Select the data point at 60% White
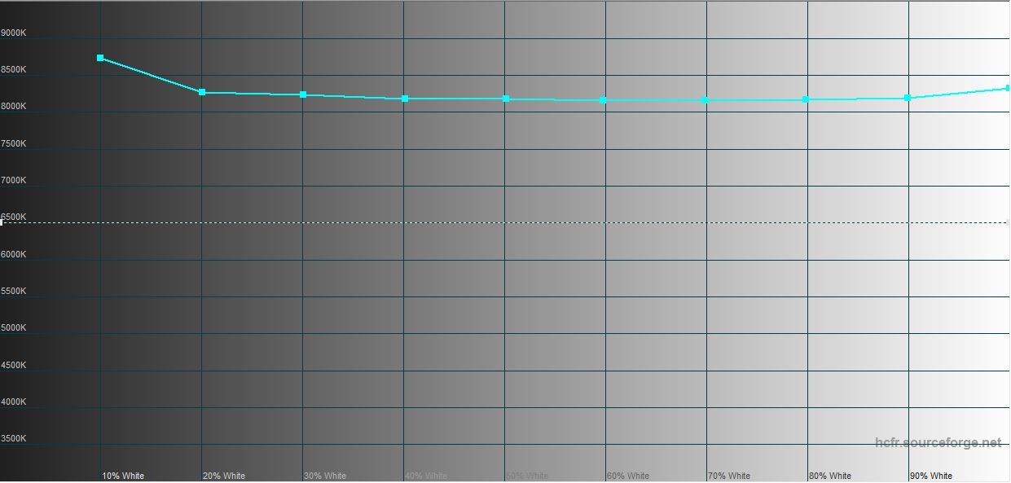Image resolution: width=1011 pixels, height=483 pixels. pyautogui.click(x=603, y=100)
